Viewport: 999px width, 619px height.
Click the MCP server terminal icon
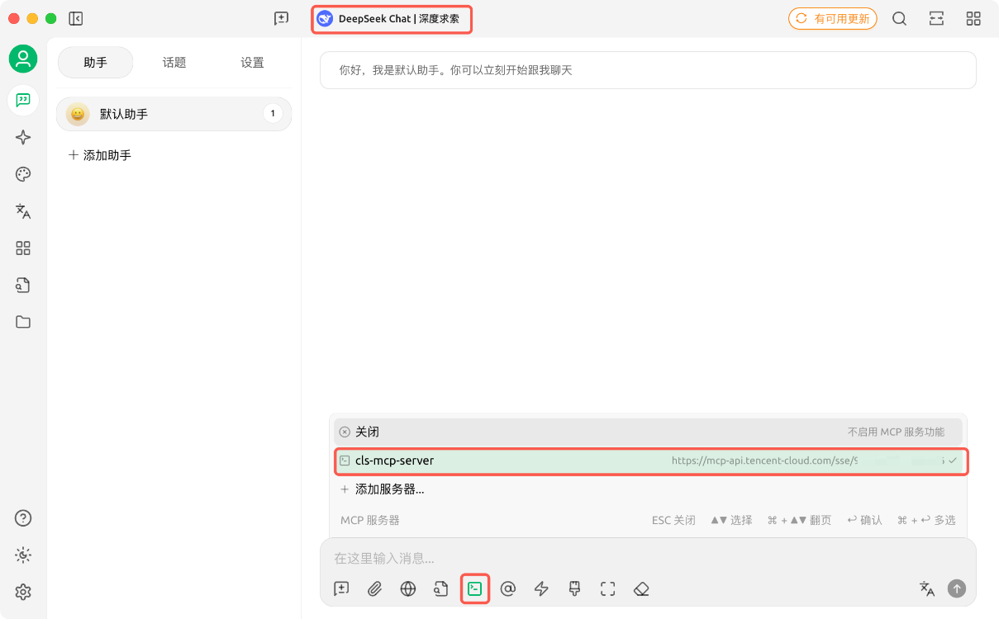click(x=474, y=588)
